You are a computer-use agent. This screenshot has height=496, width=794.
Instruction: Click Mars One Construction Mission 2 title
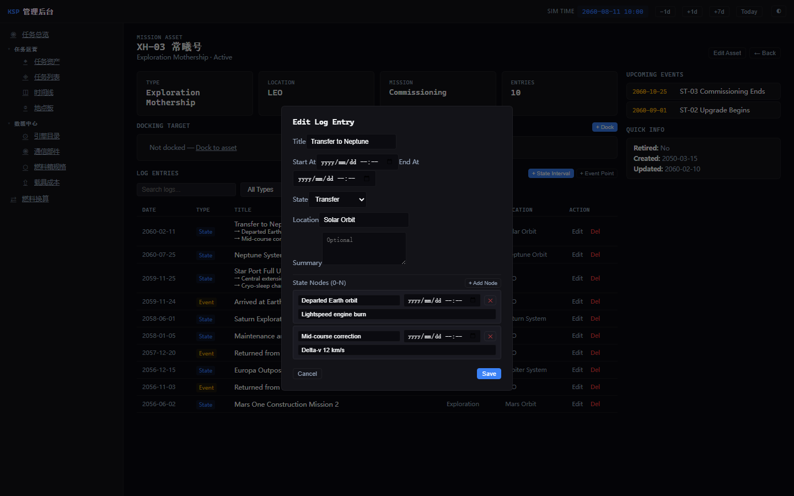pos(286,405)
